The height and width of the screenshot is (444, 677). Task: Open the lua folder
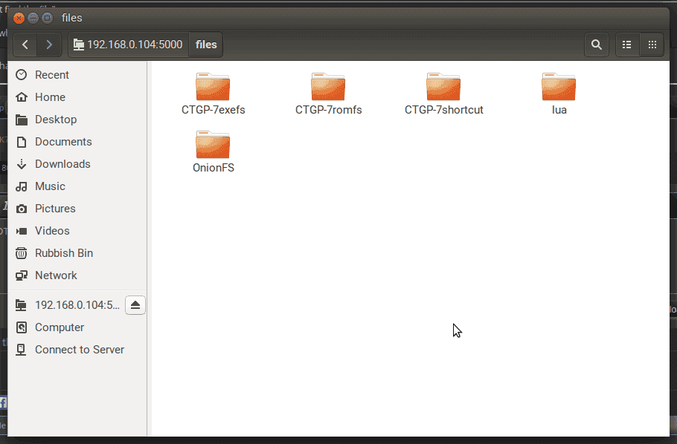(x=559, y=94)
